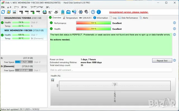Click the globe with monitor toolbar icon
Screen dimensions: 179x111
[74, 12]
